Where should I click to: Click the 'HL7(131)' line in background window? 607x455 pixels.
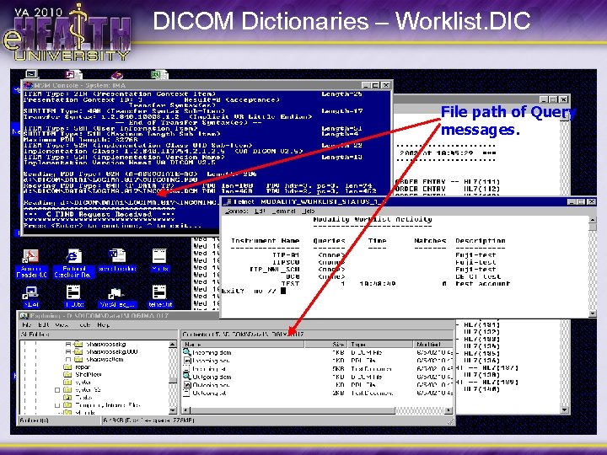(481, 325)
